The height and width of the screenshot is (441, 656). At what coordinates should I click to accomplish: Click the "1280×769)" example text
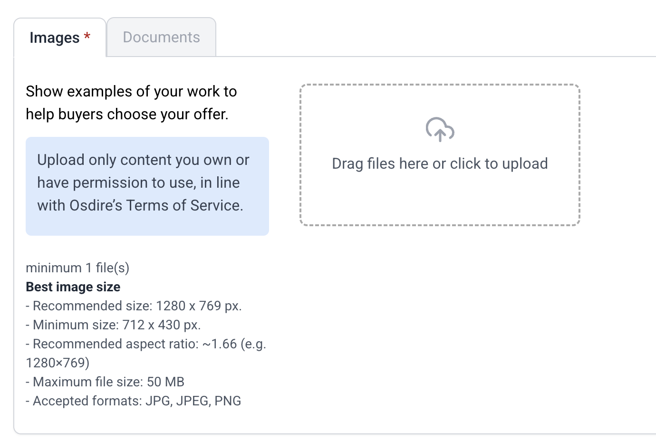pos(58,363)
